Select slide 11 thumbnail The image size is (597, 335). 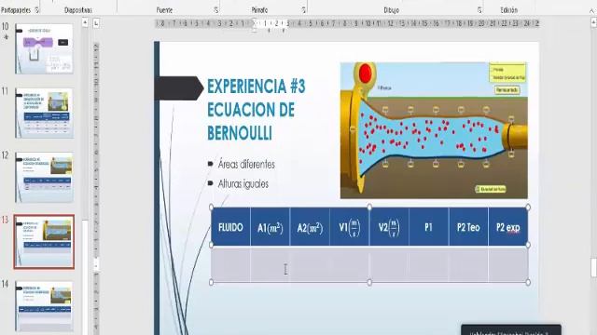click(x=44, y=113)
